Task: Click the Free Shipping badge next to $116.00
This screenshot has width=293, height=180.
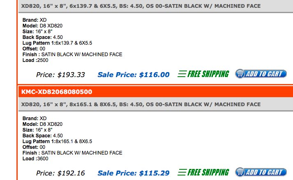Action: [x=203, y=74]
